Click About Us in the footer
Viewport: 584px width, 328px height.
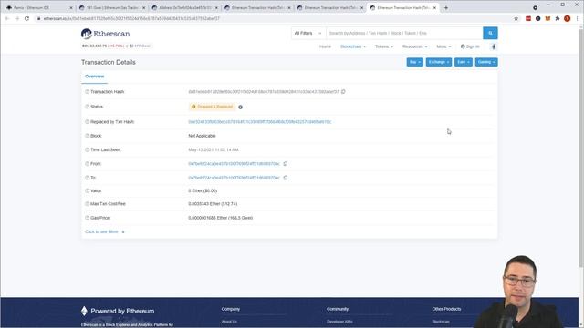tap(229, 322)
